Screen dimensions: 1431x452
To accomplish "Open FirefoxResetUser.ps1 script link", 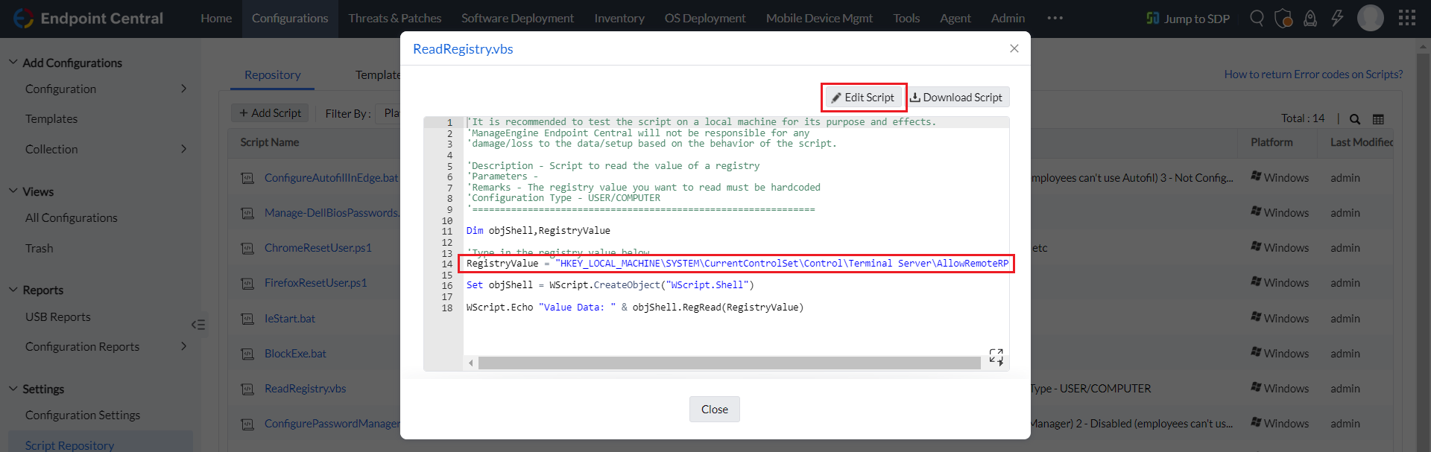I will tap(316, 283).
